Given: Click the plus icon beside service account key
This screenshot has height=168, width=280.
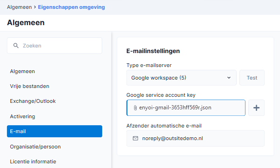Looking at the screenshot, I should pyautogui.click(x=256, y=108).
